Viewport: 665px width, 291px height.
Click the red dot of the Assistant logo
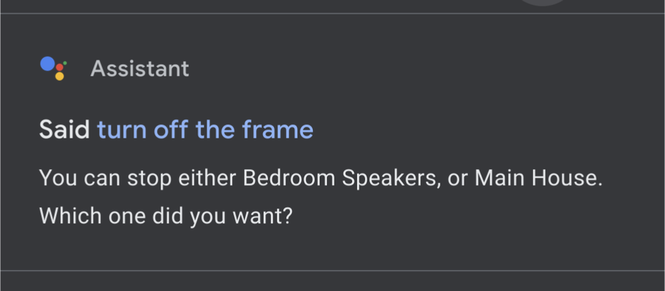tap(59, 67)
